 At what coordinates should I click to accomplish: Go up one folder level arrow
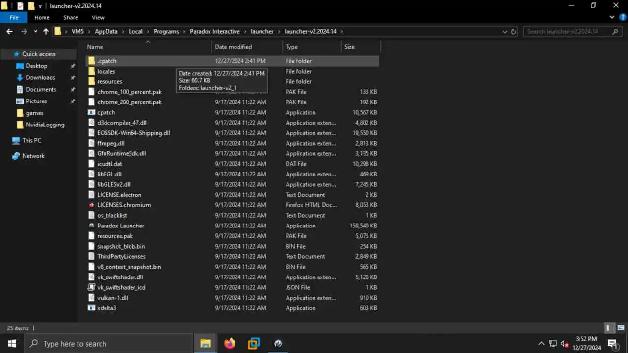[x=46, y=31]
